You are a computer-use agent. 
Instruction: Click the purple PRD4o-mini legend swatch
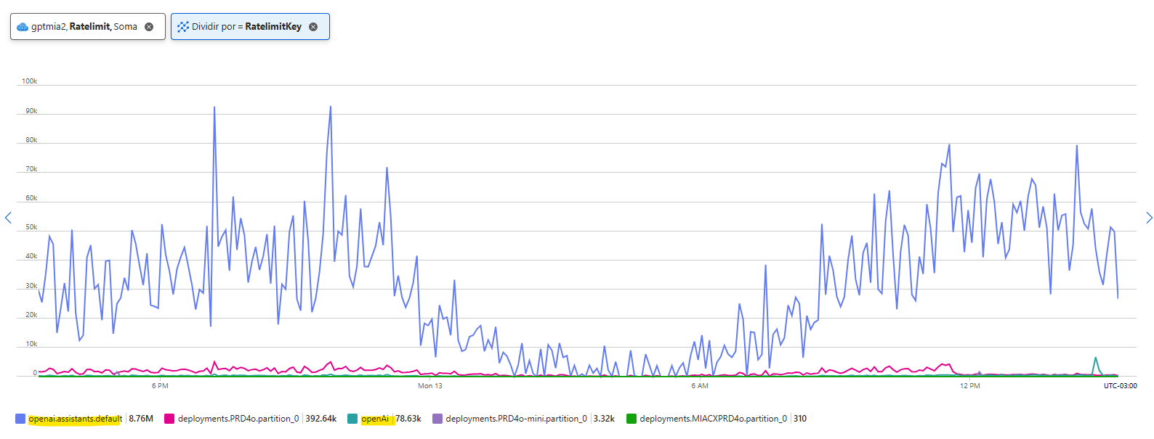[x=437, y=419]
